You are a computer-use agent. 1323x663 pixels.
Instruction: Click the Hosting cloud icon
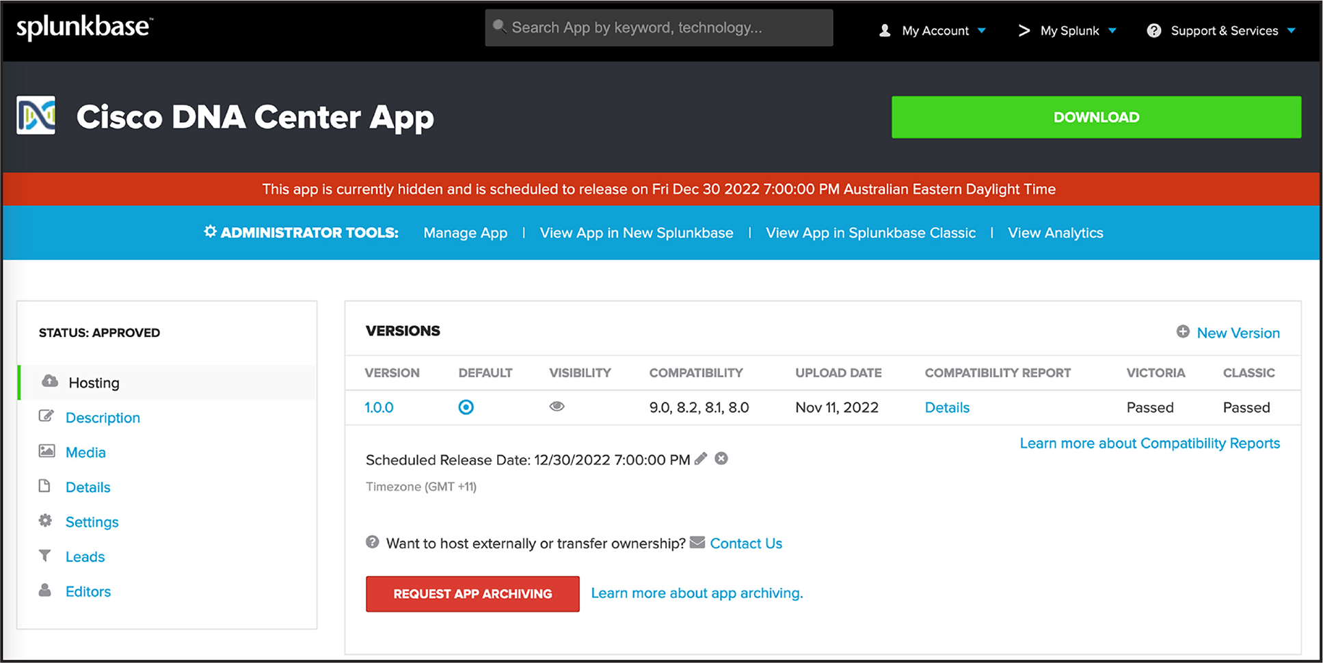point(50,381)
